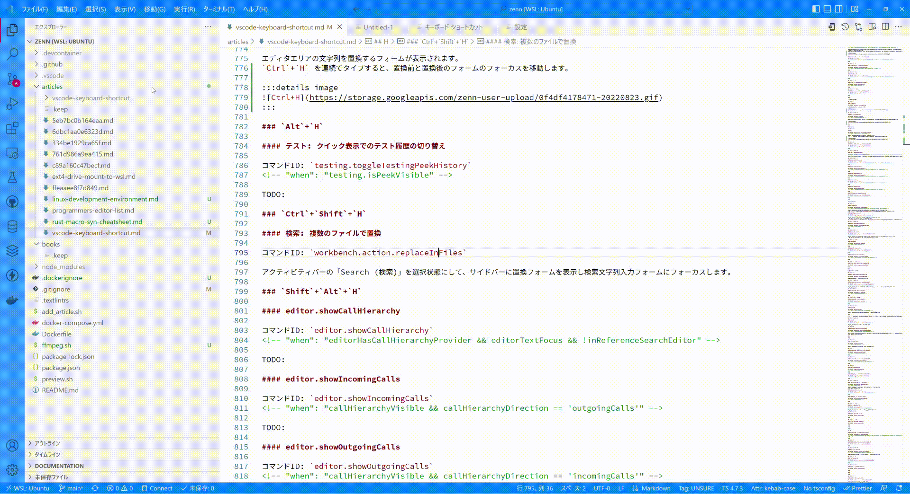This screenshot has height=494, width=910.
Task: Toggle secondary sidebar visibility
Action: click(x=839, y=9)
